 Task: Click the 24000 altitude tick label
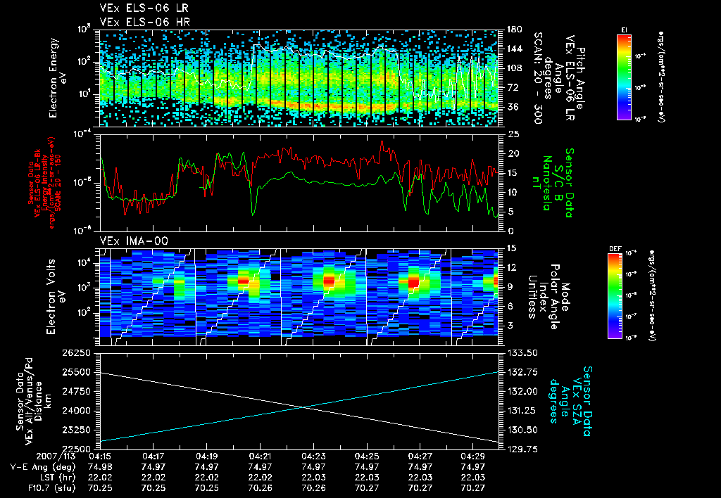coord(76,411)
